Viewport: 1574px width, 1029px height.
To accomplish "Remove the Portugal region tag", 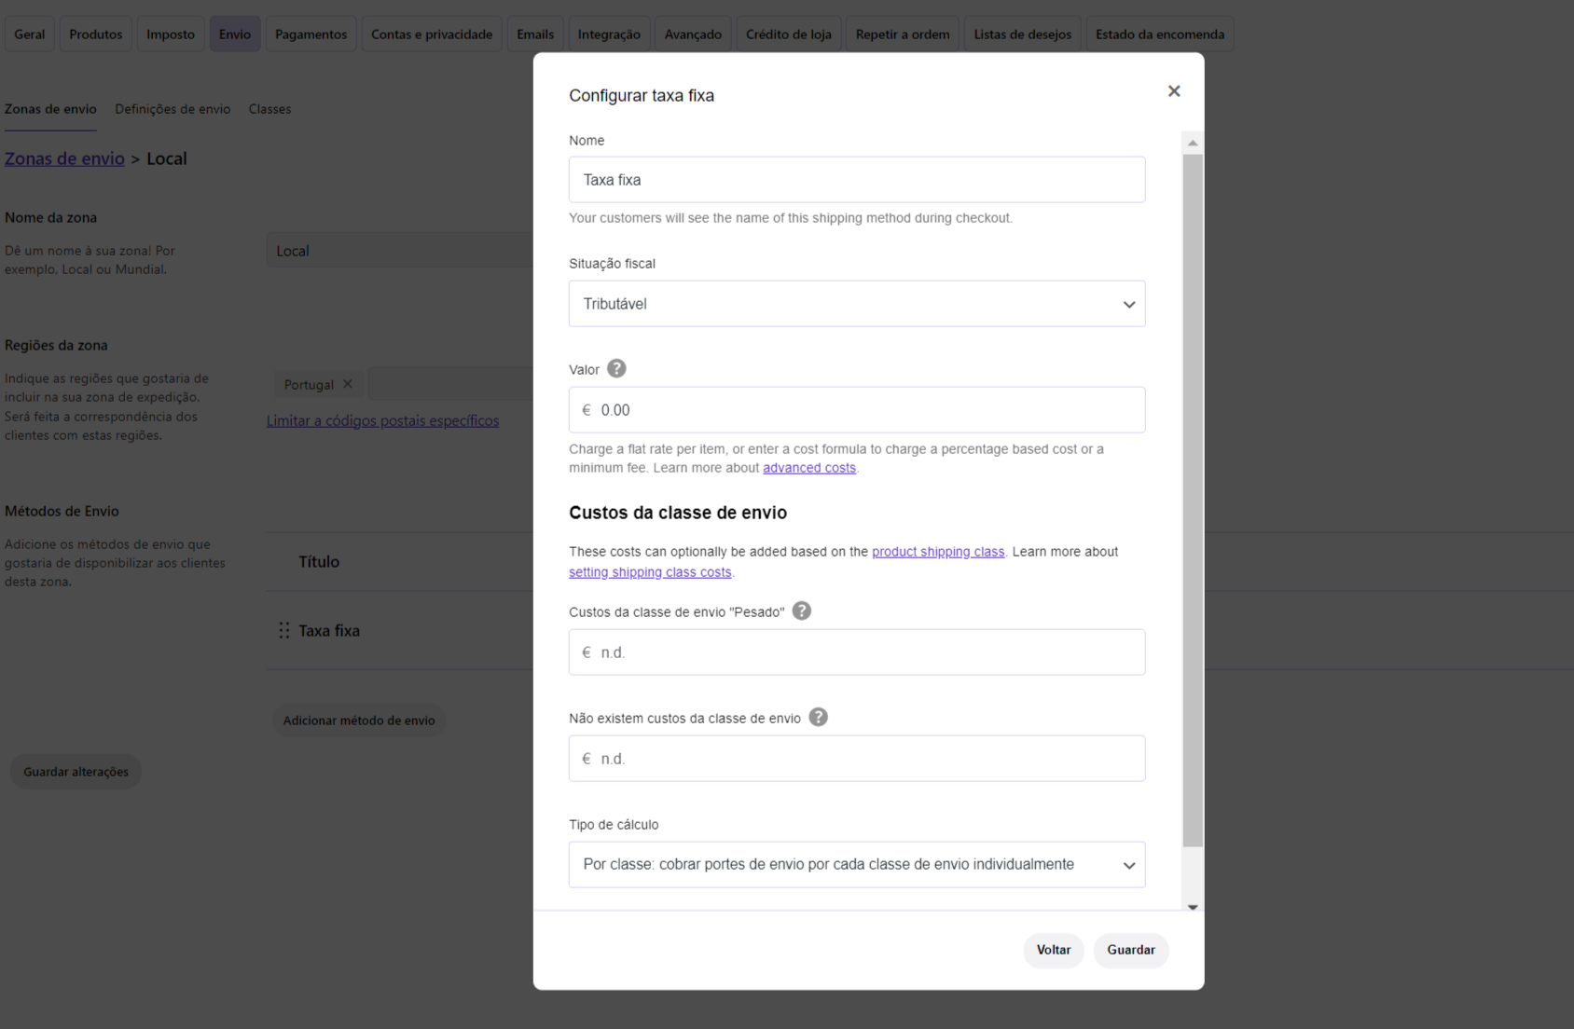I will click(x=348, y=384).
